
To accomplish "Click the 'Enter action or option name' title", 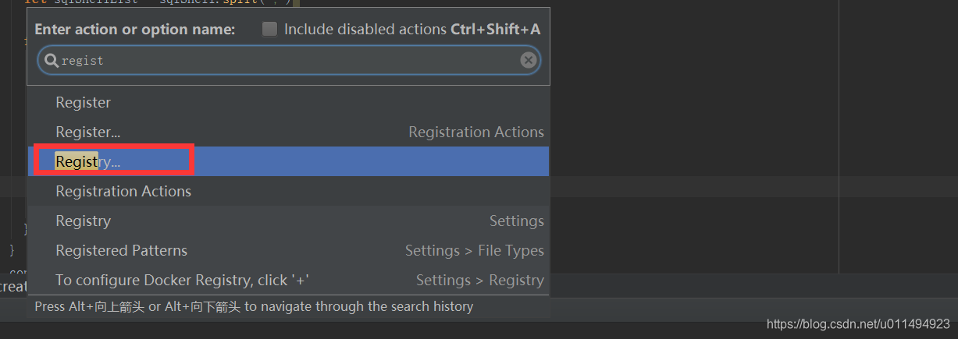I will coord(135,30).
